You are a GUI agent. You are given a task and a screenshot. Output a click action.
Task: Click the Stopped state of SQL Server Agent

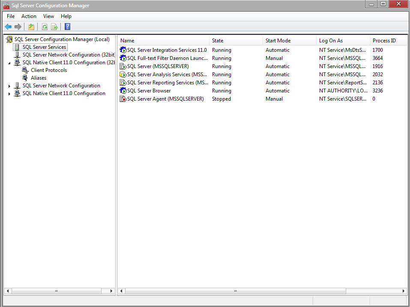pos(221,99)
